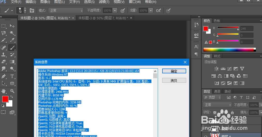Click the toolbox foreground red color
Image resolution: width=262 pixels, height=137 pixels.
[x=5, y=99]
